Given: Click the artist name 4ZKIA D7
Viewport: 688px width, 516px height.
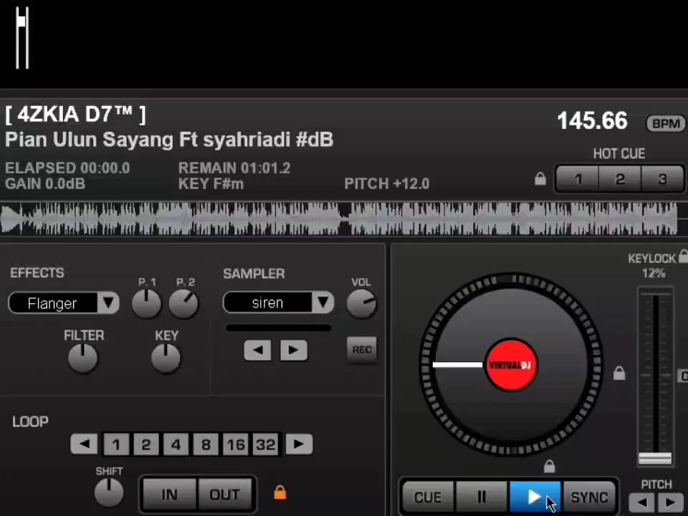Looking at the screenshot, I should tap(75, 115).
